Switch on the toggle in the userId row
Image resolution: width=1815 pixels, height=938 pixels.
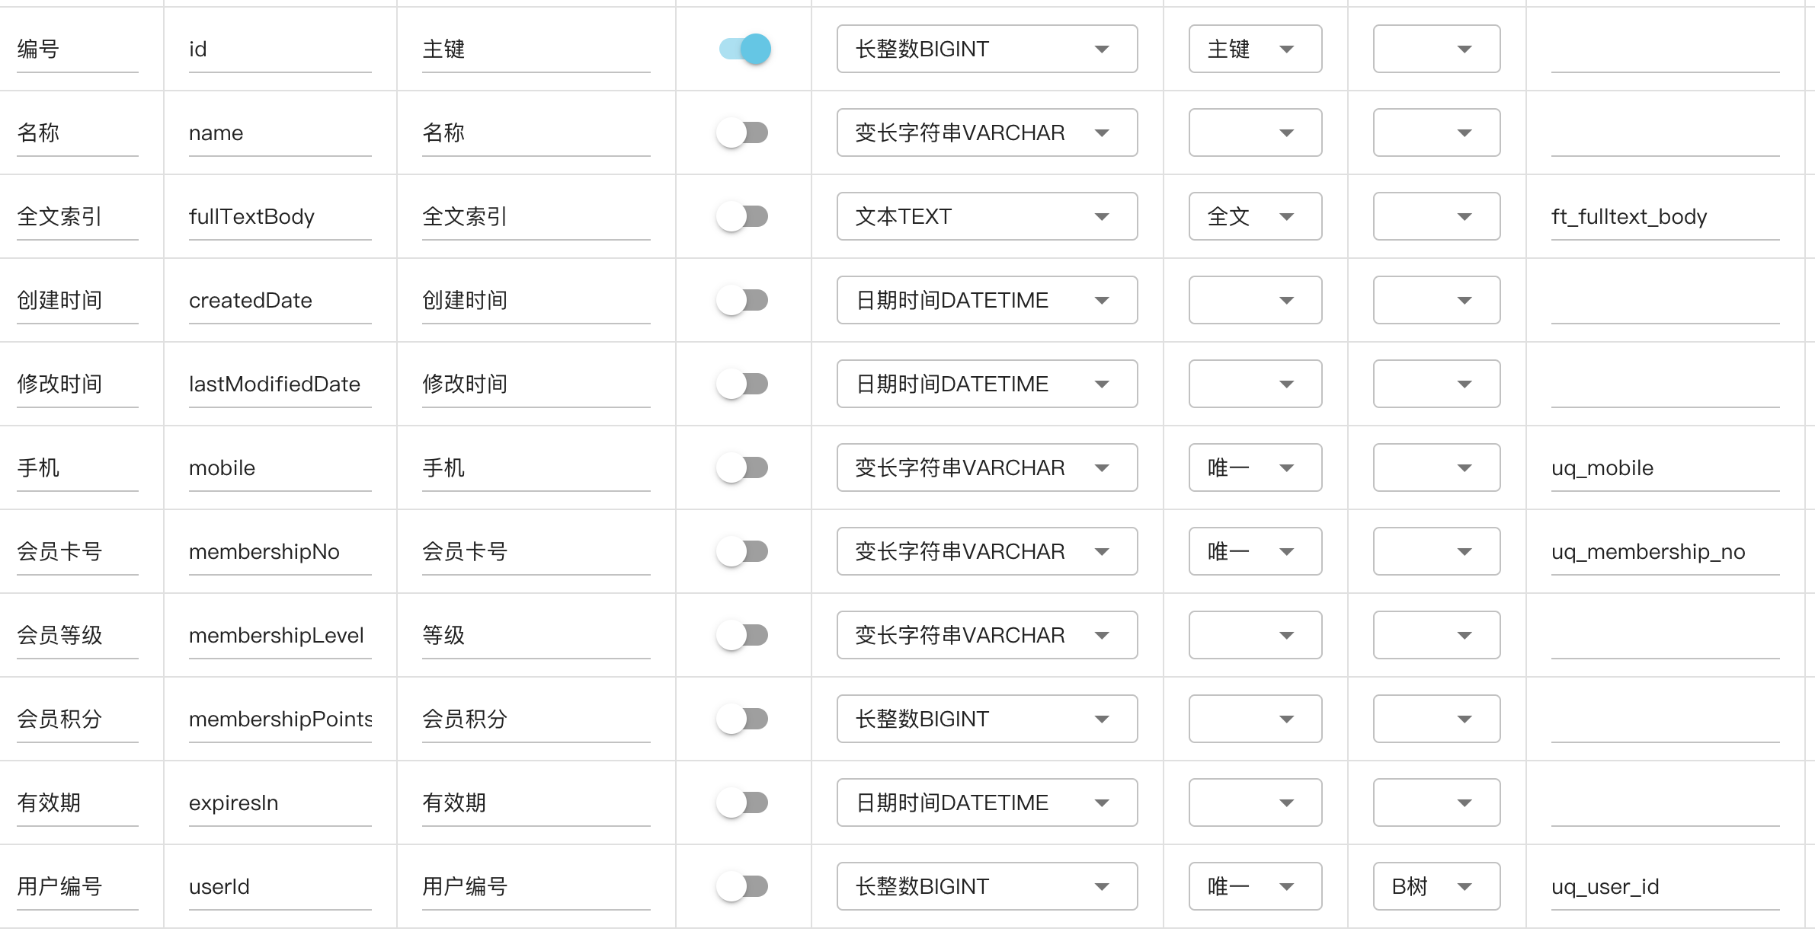[743, 886]
